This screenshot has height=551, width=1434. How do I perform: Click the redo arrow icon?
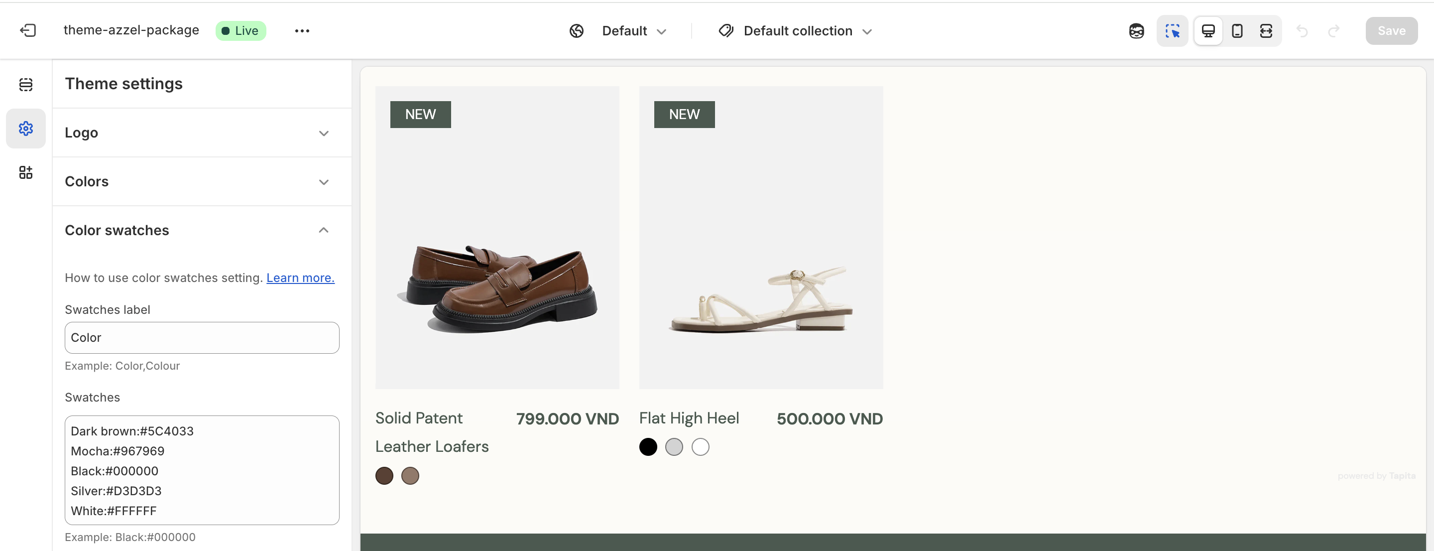[1333, 31]
